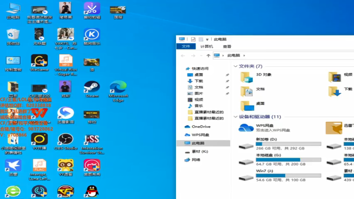Switch to the 查看 ribbon tab
354x199 pixels.
(x=227, y=46)
